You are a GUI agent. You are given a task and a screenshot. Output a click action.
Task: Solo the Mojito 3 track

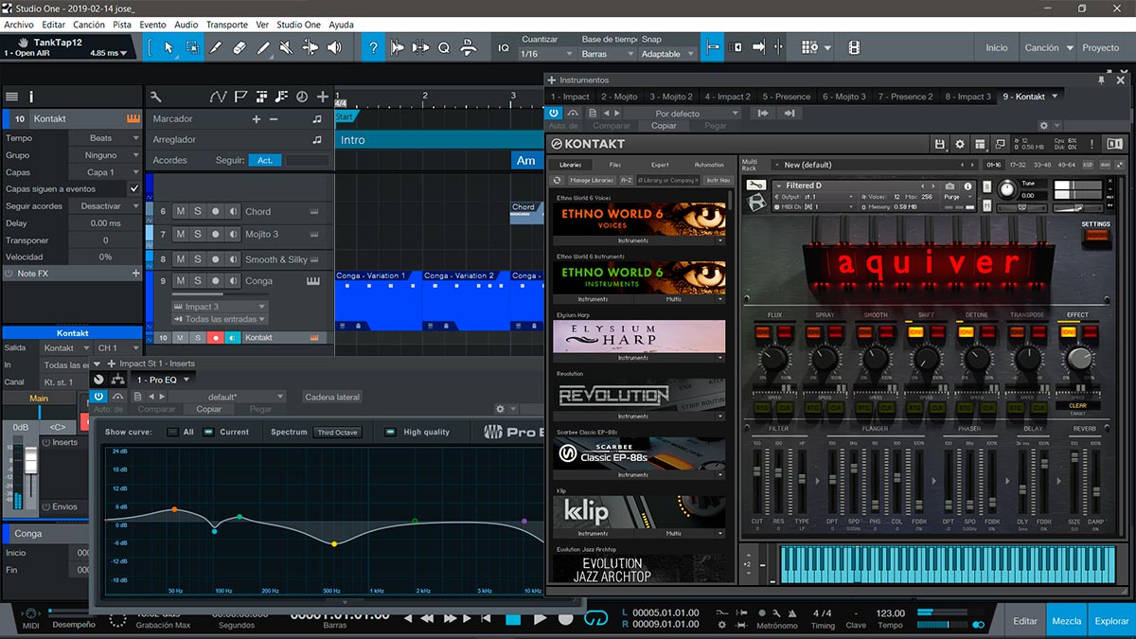(198, 234)
